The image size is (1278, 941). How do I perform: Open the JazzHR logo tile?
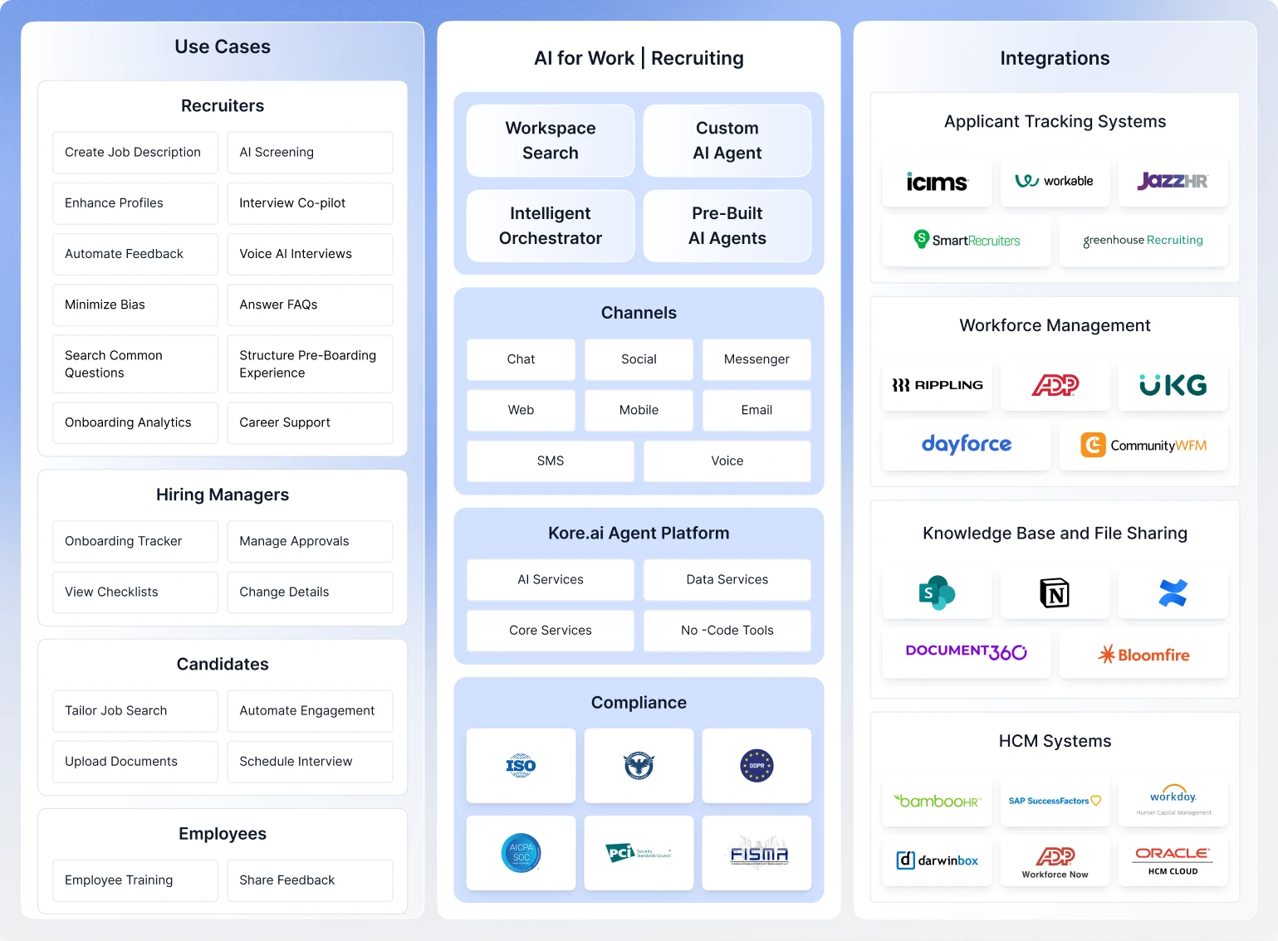pos(1173,182)
